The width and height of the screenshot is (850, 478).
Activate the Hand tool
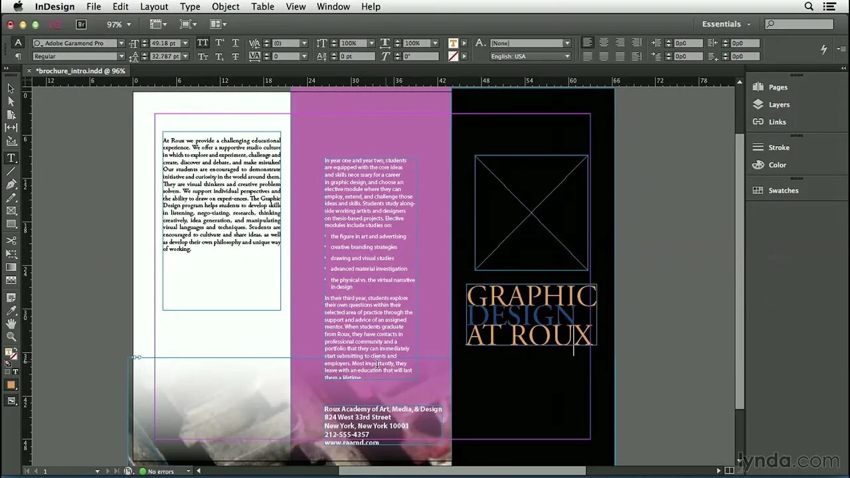coord(11,323)
